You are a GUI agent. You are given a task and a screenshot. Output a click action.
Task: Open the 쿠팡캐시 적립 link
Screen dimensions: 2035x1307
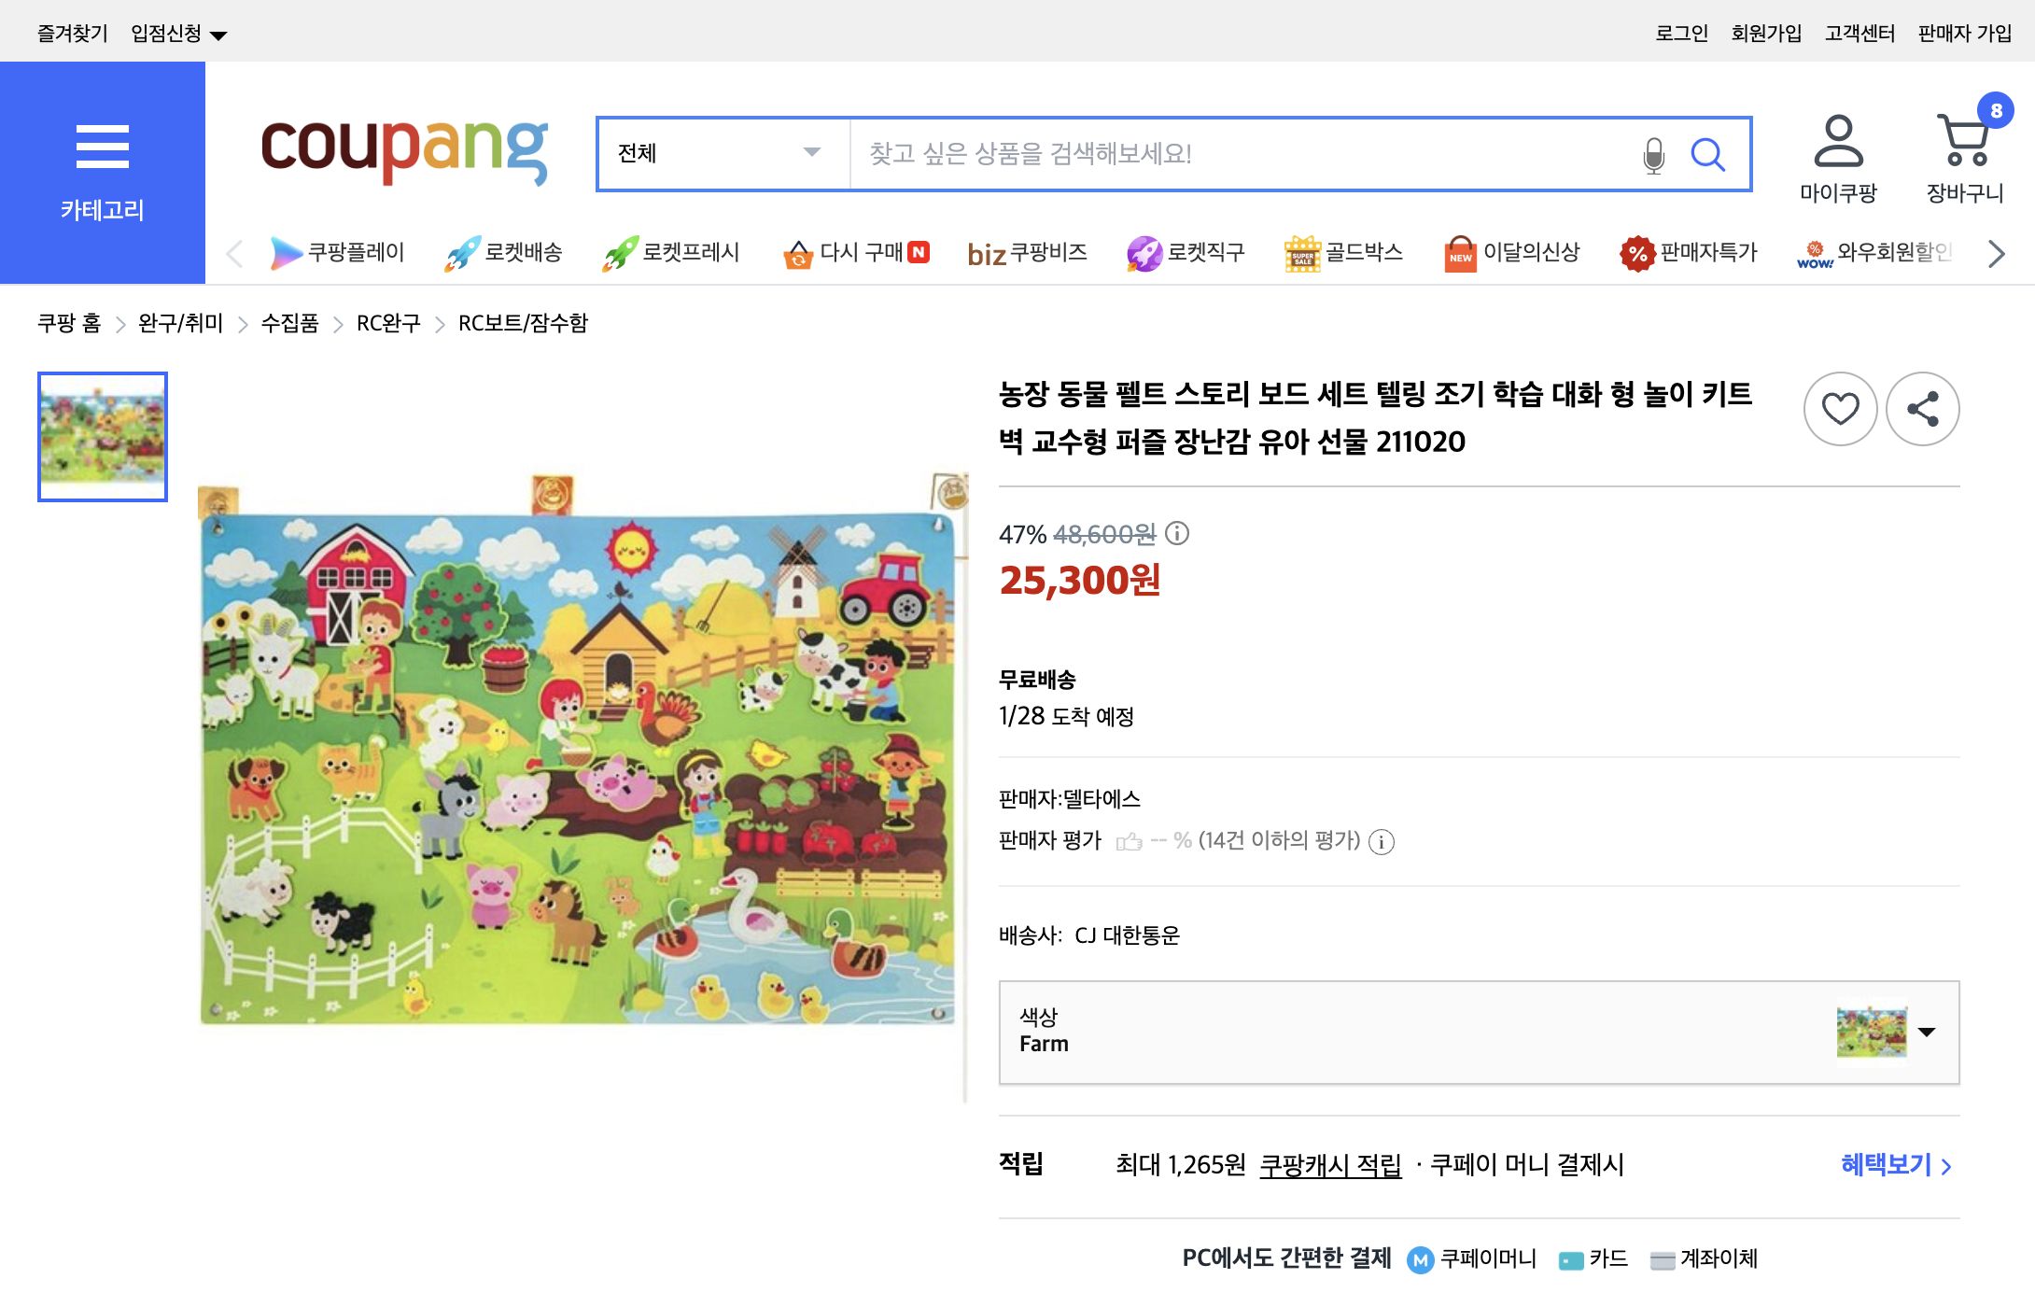(x=1332, y=1165)
